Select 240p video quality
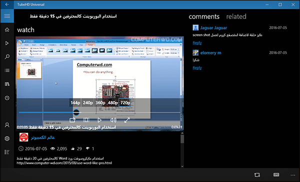The image size is (300, 182). pyautogui.click(x=88, y=103)
